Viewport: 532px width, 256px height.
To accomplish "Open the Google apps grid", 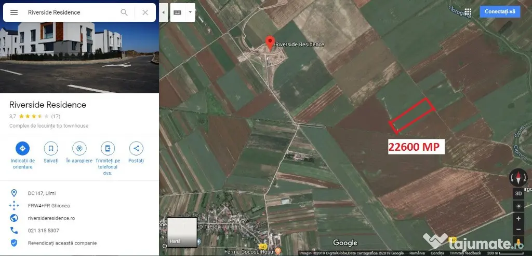I will tap(468, 12).
